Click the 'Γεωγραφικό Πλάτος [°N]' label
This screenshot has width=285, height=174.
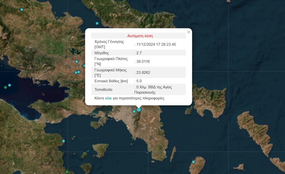[x=111, y=61]
